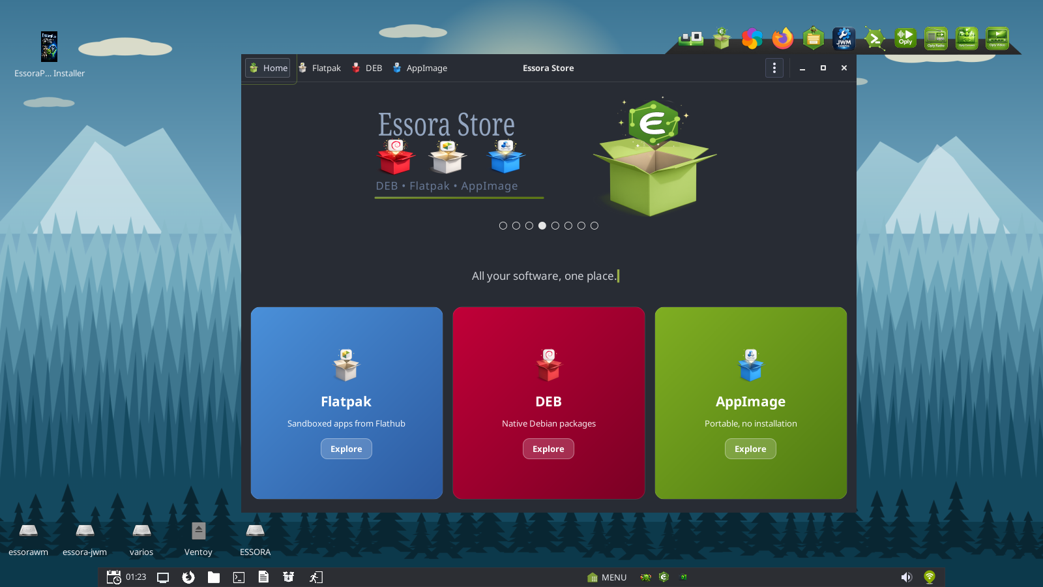Viewport: 1043px width, 587px height.
Task: Select the first carousel dot
Action: pos(503,226)
